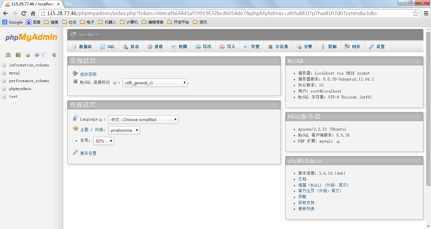Open the 字符集 tab
The height and width of the screenshot is (229, 431).
tap(278, 47)
